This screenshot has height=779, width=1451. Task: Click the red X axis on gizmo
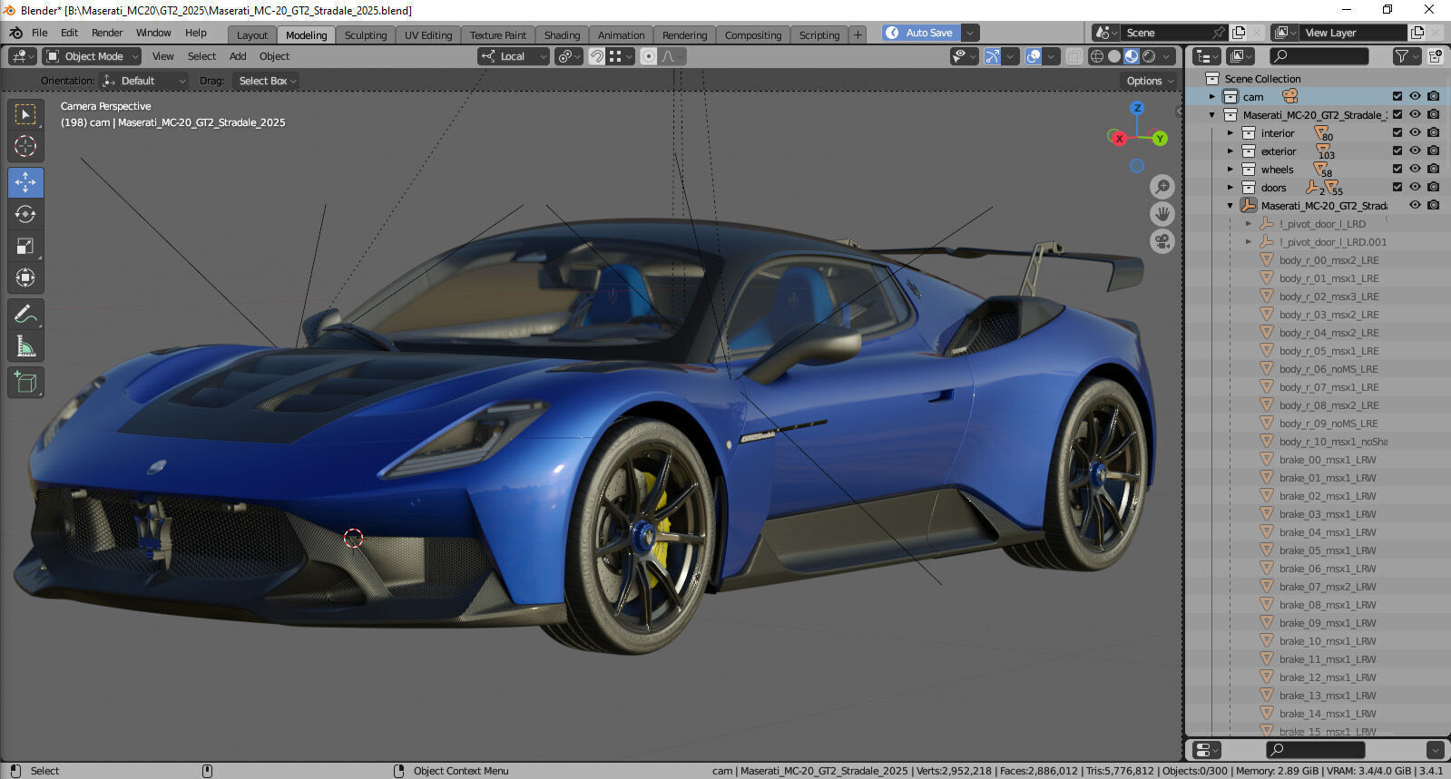pyautogui.click(x=1119, y=139)
